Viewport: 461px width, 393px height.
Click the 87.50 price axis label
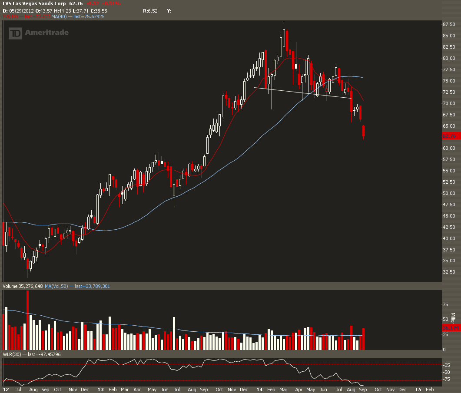pyautogui.click(x=449, y=24)
